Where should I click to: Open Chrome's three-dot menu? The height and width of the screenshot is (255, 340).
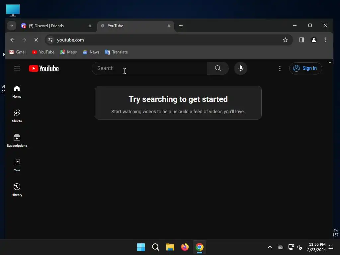click(x=325, y=40)
